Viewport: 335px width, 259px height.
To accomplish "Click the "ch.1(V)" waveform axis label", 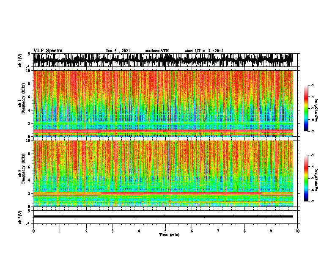I will (x=20, y=60).
